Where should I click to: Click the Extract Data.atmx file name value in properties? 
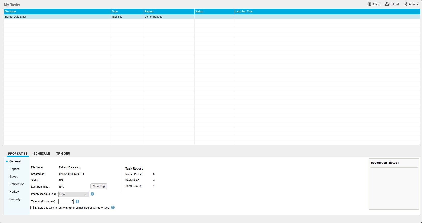click(70, 167)
